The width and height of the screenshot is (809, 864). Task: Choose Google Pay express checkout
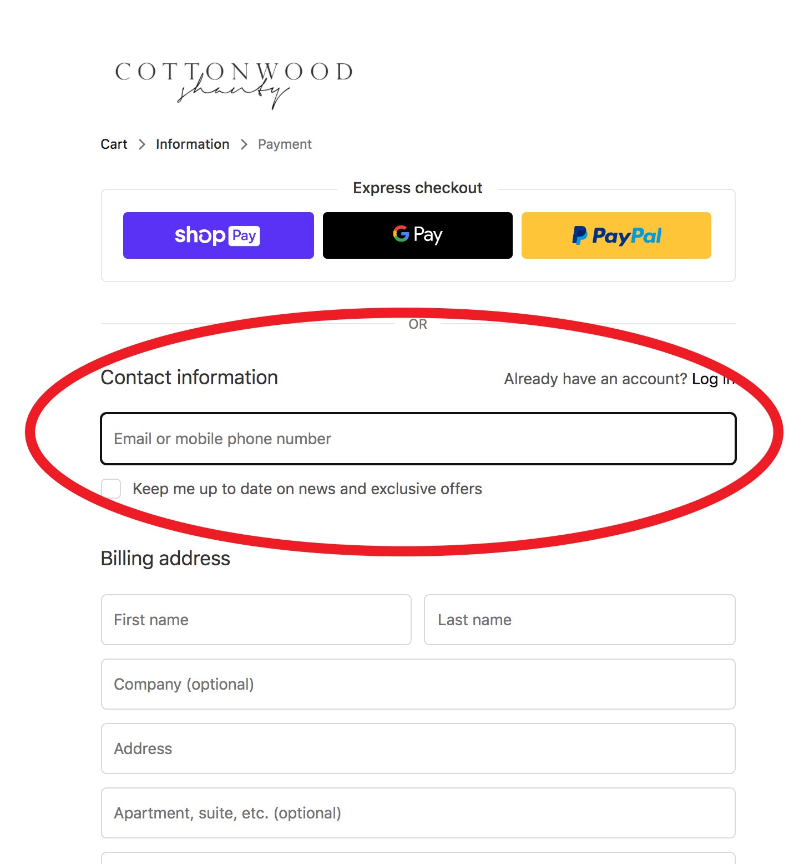418,235
